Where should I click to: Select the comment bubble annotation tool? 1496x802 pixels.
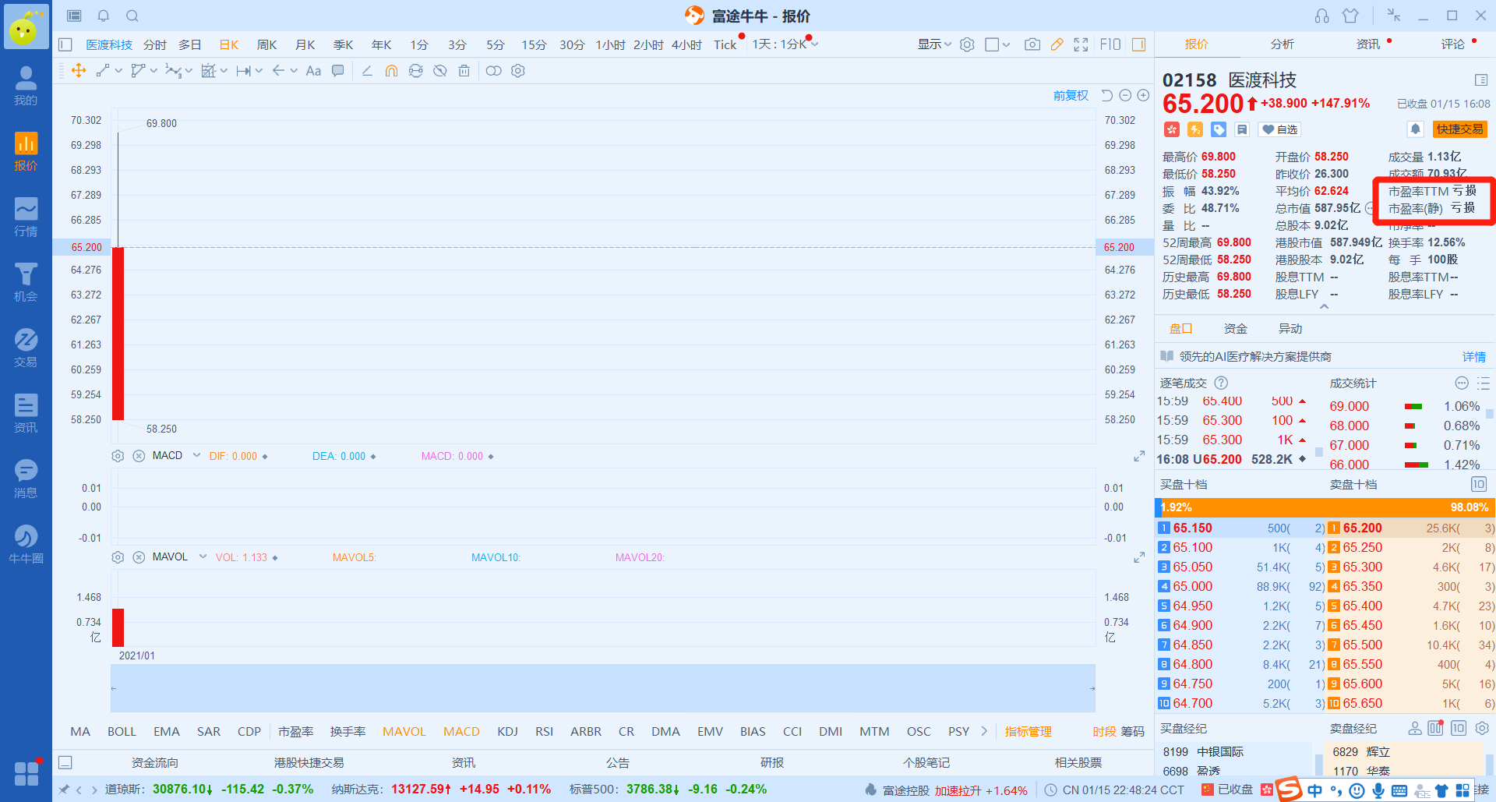point(337,71)
